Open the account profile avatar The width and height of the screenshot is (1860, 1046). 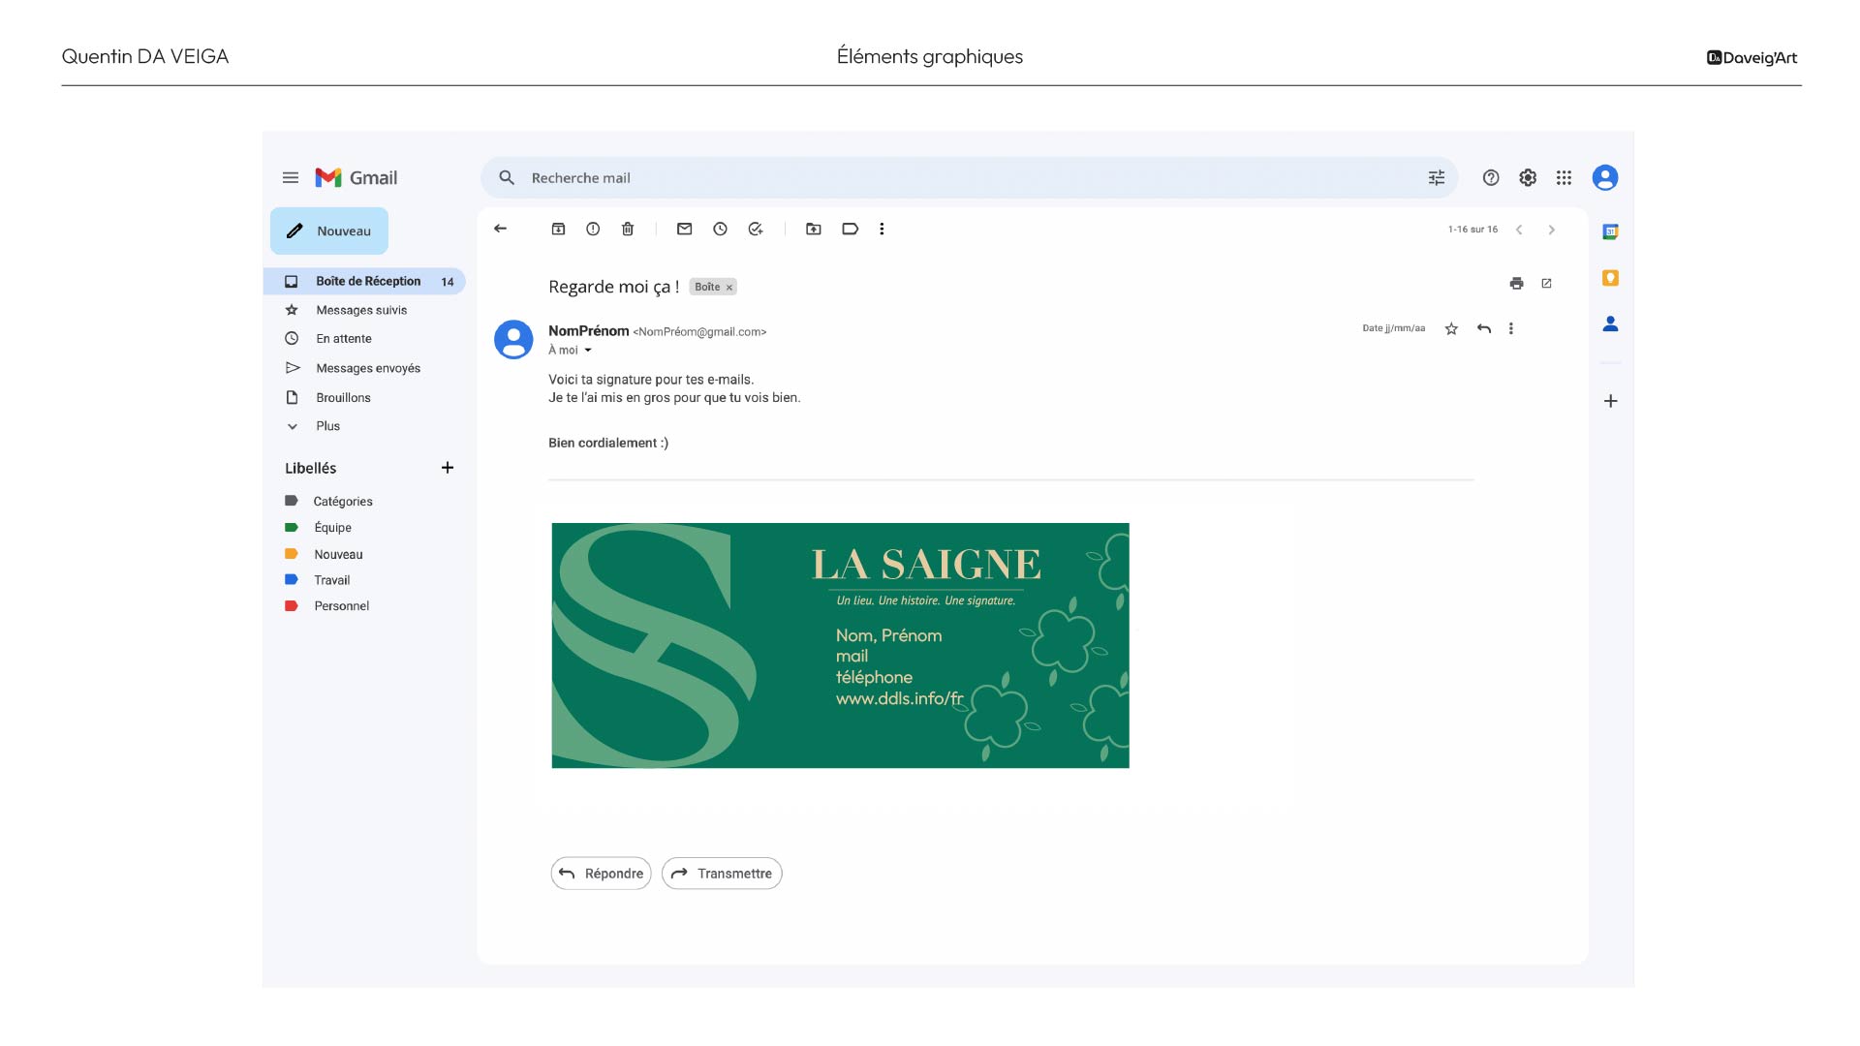(x=1604, y=177)
